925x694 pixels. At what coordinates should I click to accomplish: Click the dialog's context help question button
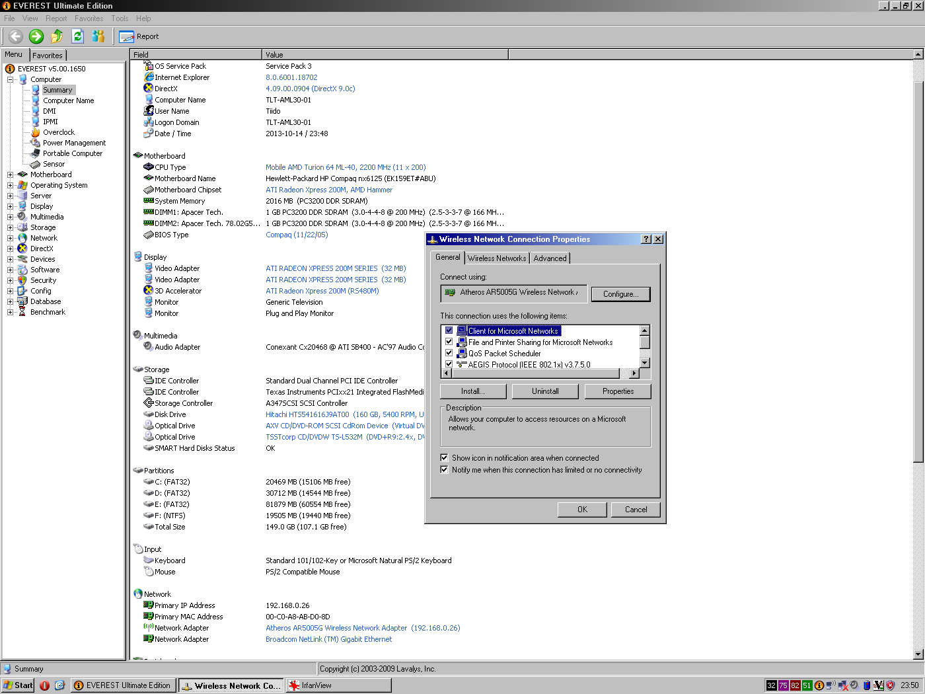(x=646, y=239)
